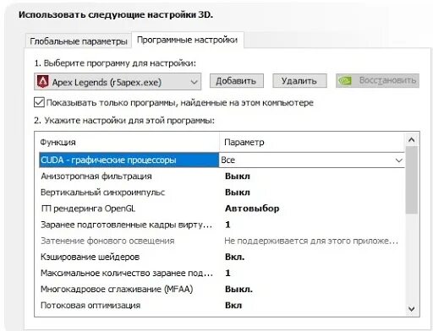The image size is (433, 331).
Task: Select 'Потоковая оптимизация' row
Action: pos(222,306)
